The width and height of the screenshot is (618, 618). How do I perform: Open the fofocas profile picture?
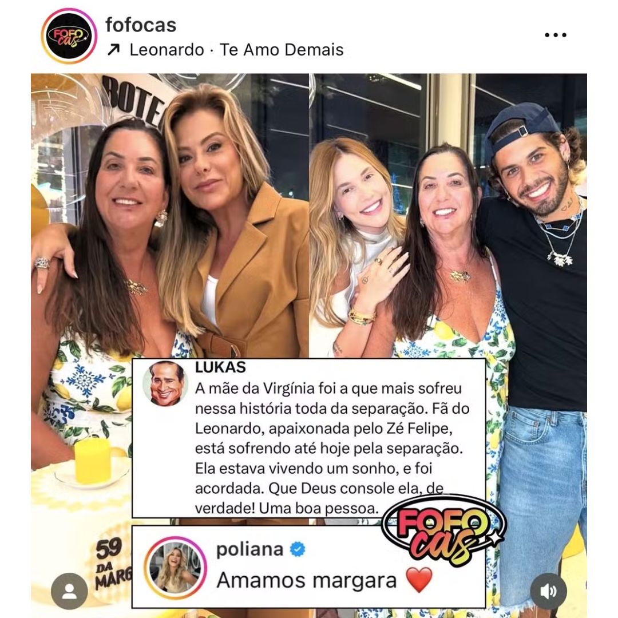(69, 36)
